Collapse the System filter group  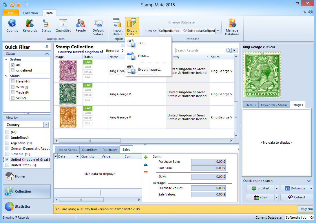click(6, 59)
